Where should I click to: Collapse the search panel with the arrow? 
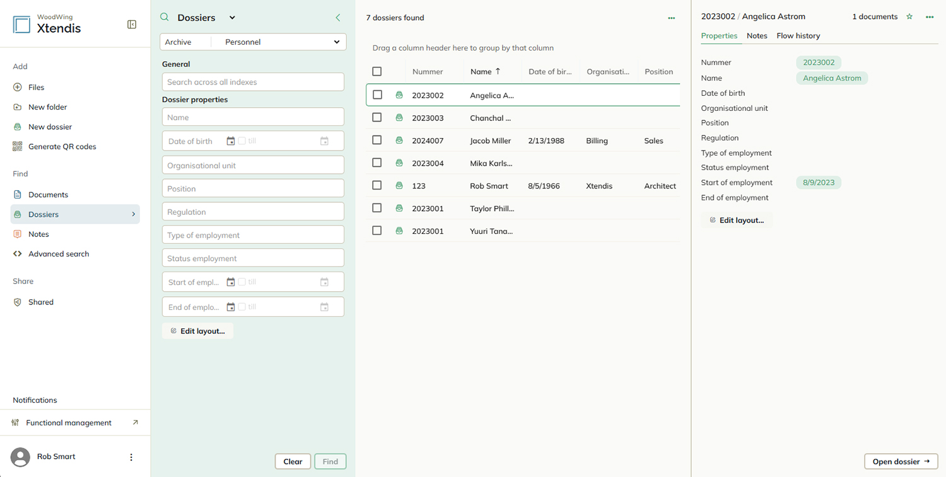coord(338,18)
